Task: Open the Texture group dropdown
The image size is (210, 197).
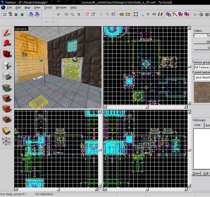Action: pos(202,67)
